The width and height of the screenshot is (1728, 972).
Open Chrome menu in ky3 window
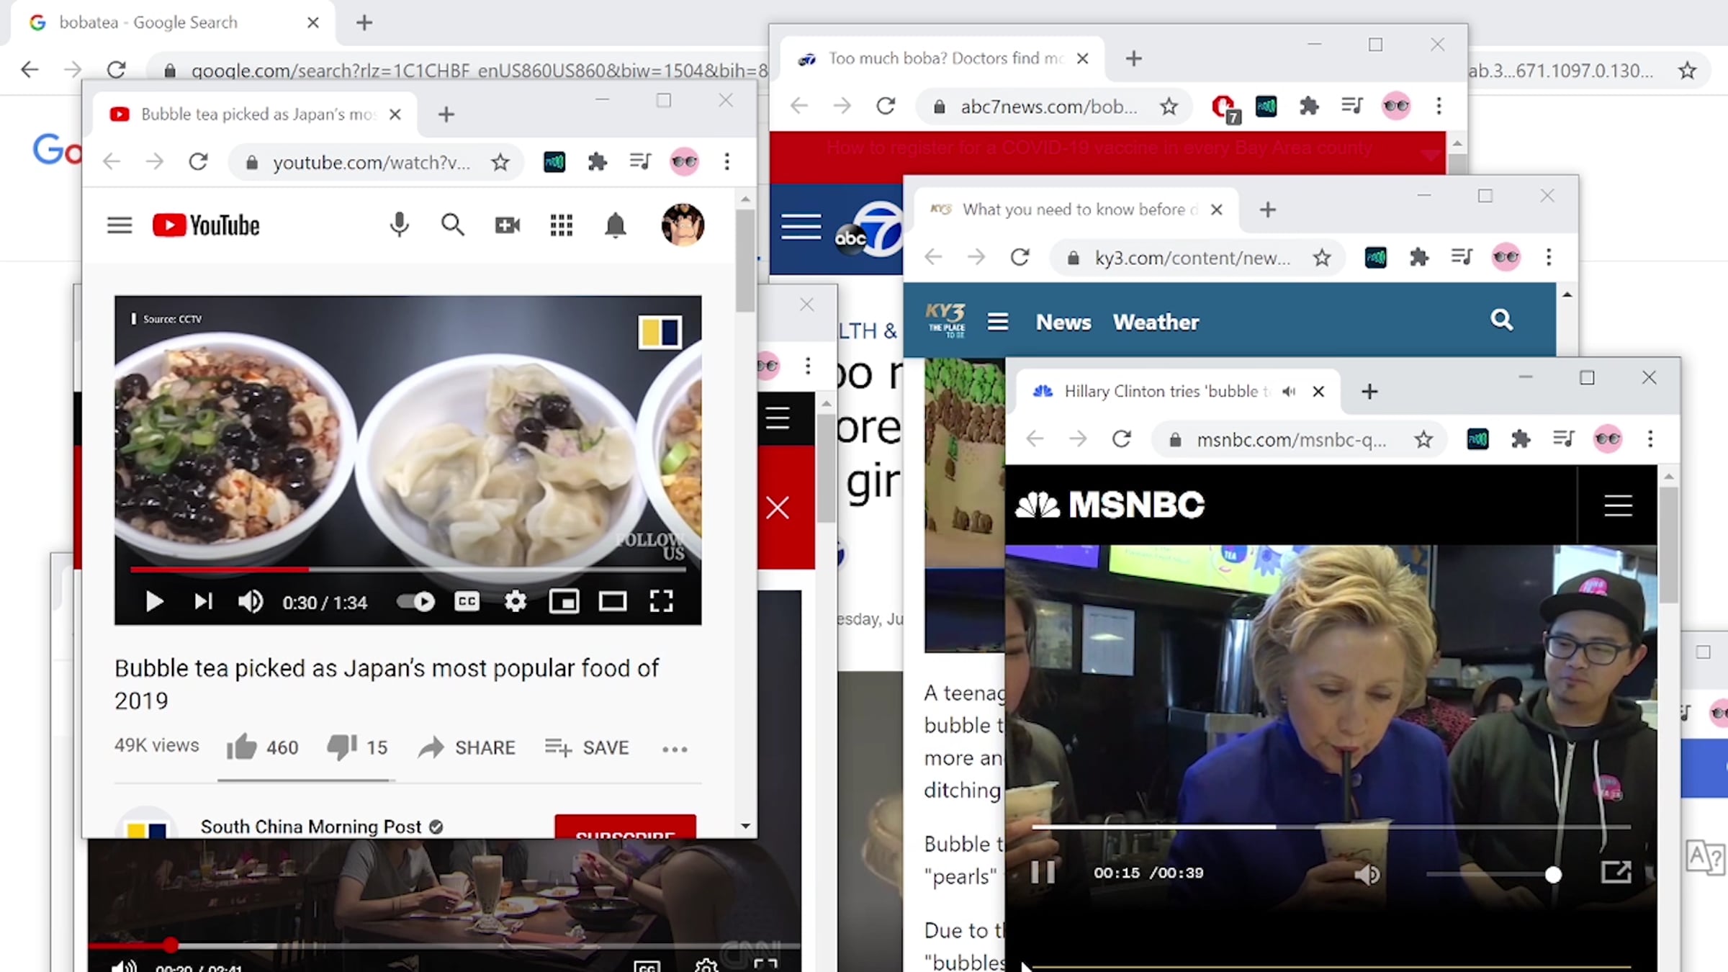pos(1549,257)
